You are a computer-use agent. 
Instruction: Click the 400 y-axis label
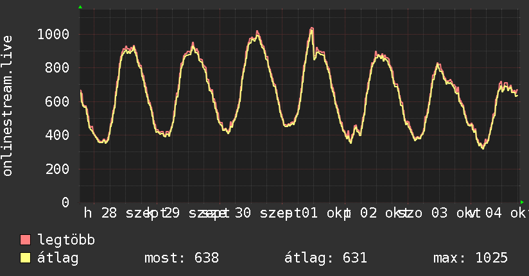point(57,135)
